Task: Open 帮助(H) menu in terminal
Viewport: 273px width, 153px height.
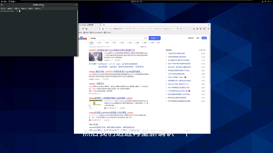Action: point(38,8)
